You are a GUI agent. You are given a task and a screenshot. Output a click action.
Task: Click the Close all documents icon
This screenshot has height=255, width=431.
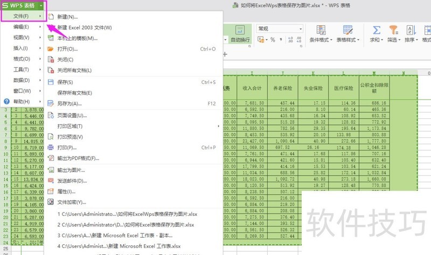point(51,70)
